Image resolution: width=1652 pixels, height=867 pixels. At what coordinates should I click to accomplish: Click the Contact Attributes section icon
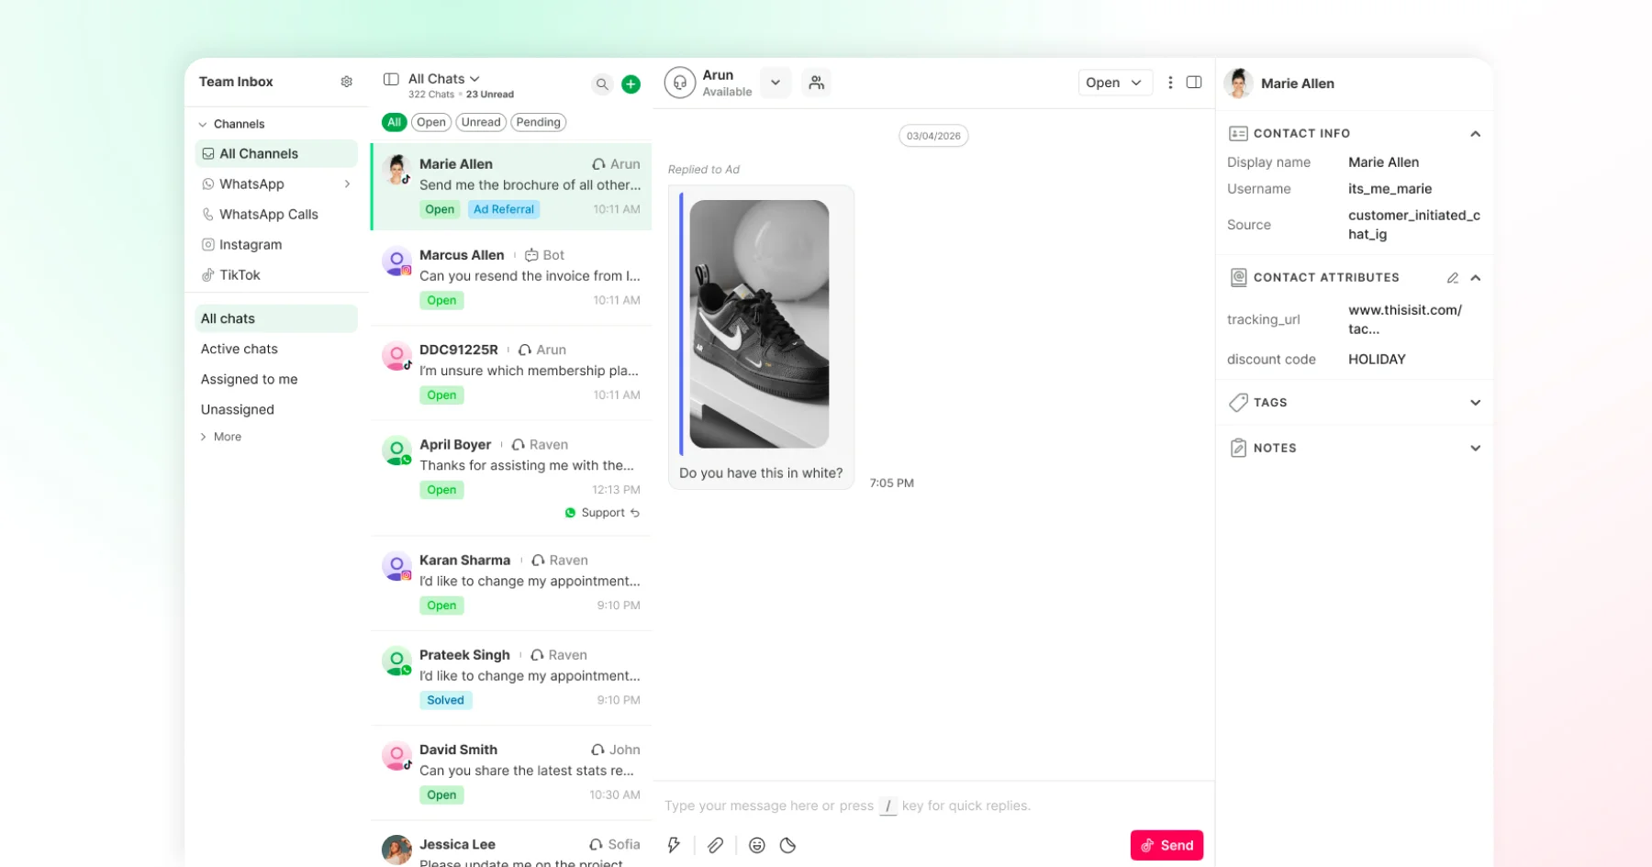(1238, 278)
